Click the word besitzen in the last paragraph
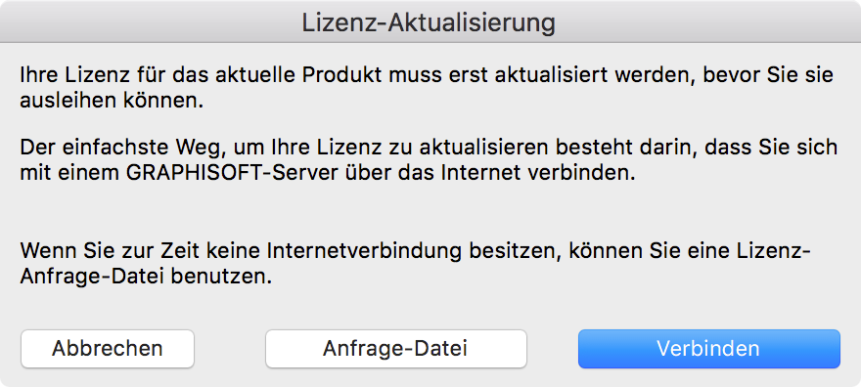 (x=515, y=251)
